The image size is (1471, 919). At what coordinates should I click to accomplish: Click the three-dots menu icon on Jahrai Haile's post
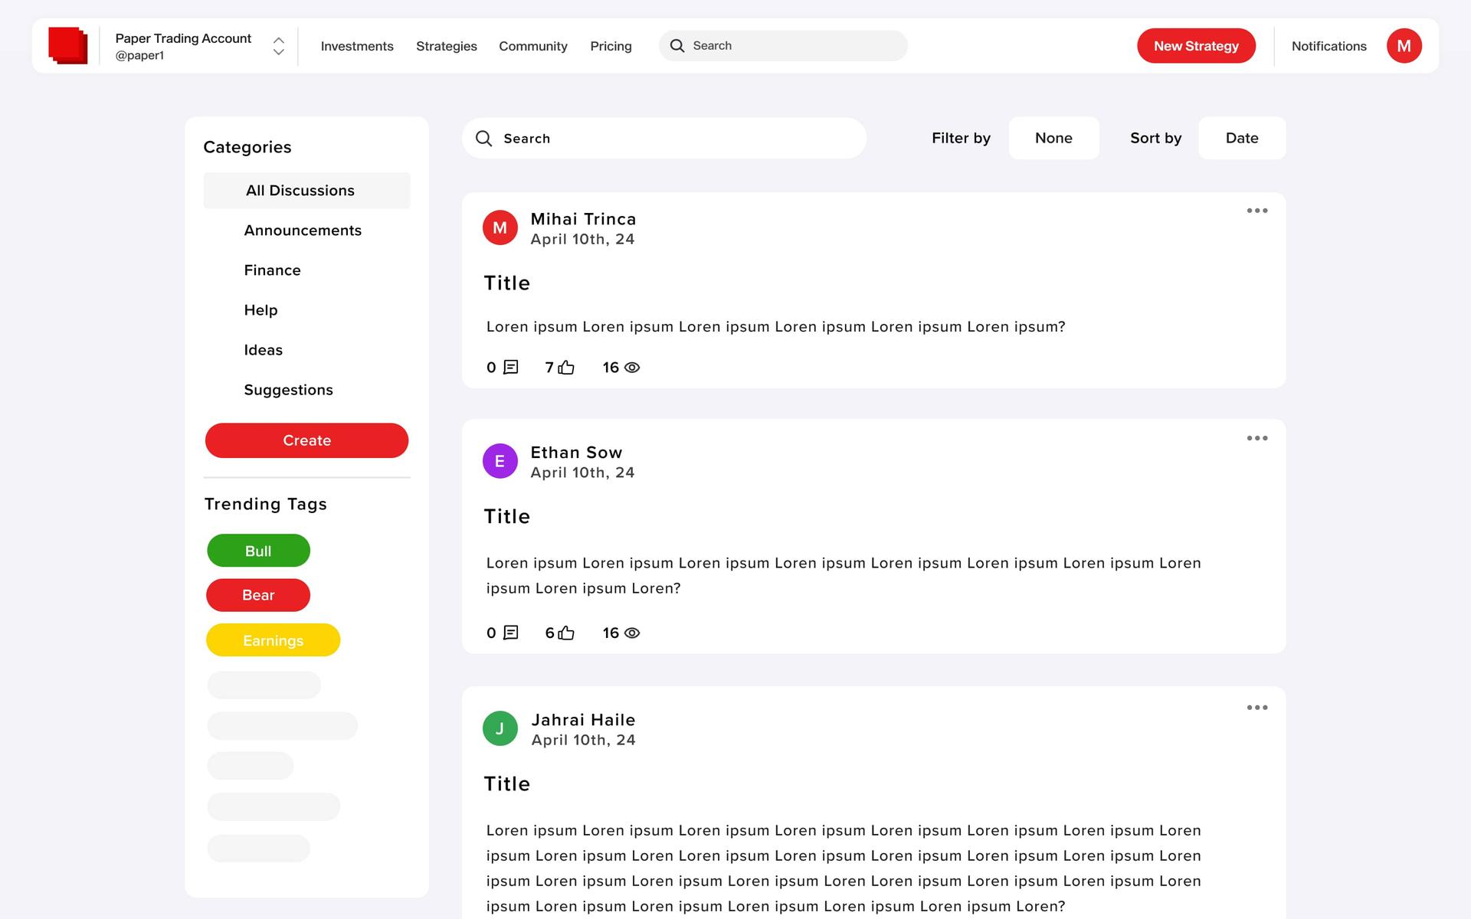[x=1257, y=708]
